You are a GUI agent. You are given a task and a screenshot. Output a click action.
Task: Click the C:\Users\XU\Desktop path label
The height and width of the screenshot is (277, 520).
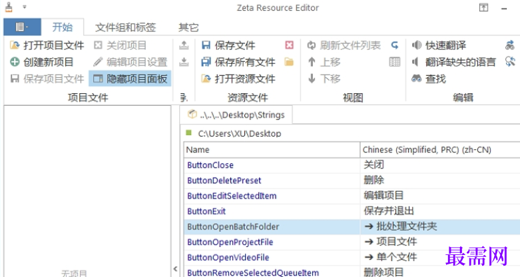[240, 133]
